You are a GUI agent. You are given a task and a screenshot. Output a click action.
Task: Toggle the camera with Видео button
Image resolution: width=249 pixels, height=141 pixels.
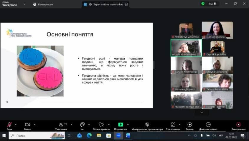pyautogui.click(x=27, y=125)
